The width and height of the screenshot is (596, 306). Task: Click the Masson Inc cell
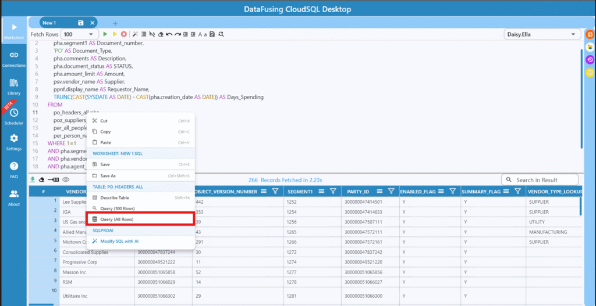[97, 272]
